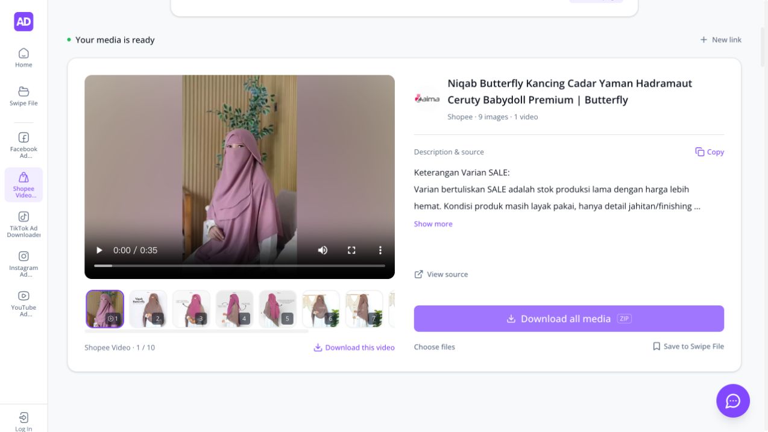Expand description with Show more
The height and width of the screenshot is (432, 768).
tap(433, 224)
